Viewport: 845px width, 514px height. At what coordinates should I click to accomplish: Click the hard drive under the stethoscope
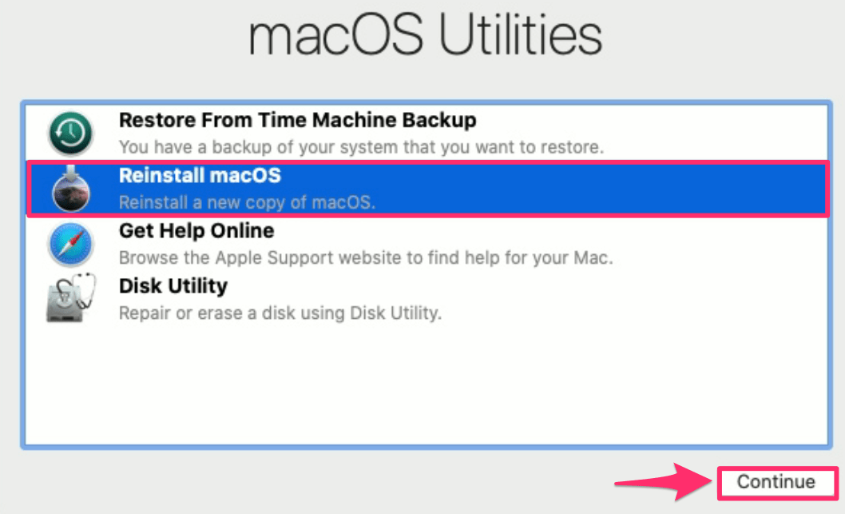(x=65, y=305)
